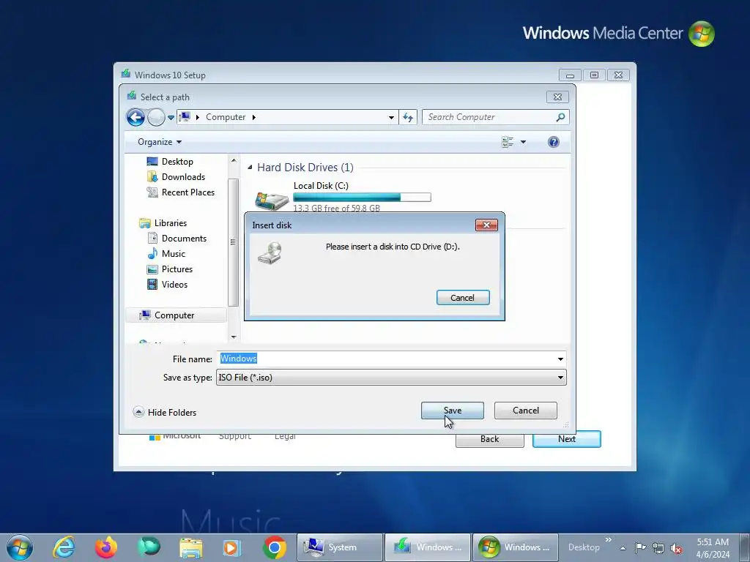Screen dimensions: 750x562
Task: Launch Google Chrome from the taskbar
Action: (x=275, y=547)
